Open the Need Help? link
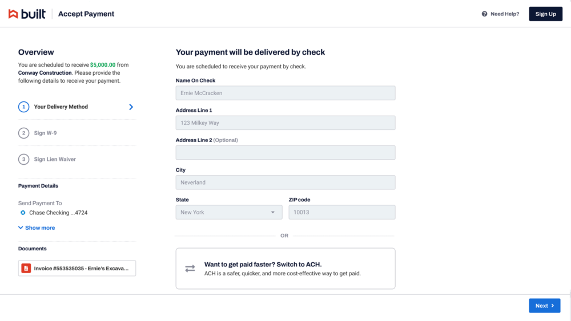 coord(505,14)
